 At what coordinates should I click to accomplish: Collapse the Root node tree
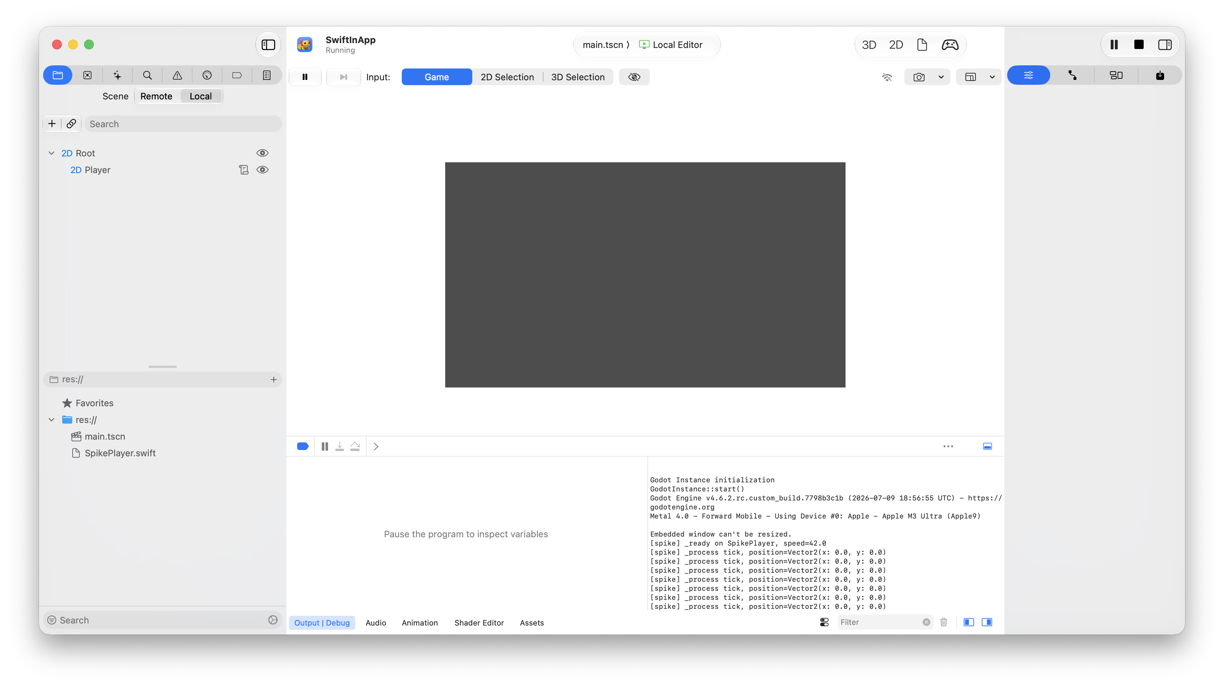[51, 153]
